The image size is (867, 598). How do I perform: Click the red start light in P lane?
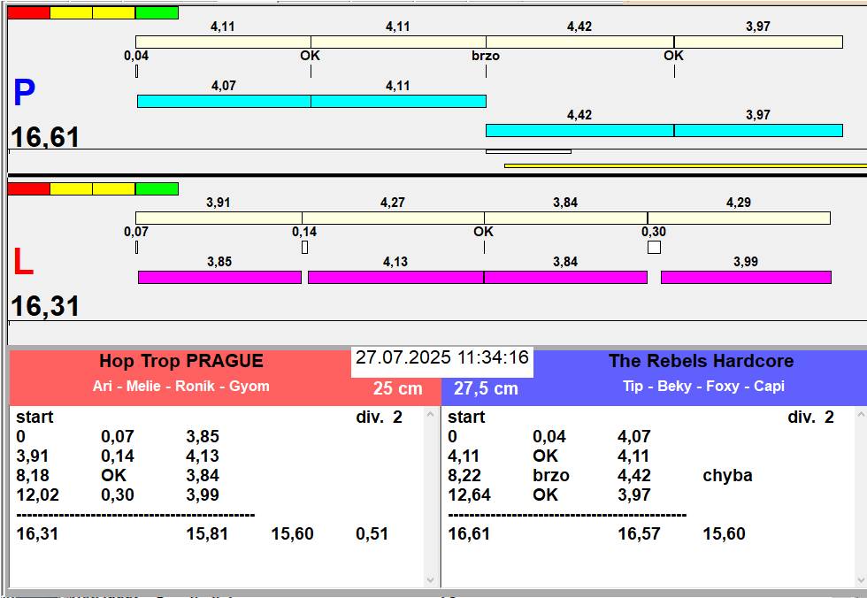[28, 12]
